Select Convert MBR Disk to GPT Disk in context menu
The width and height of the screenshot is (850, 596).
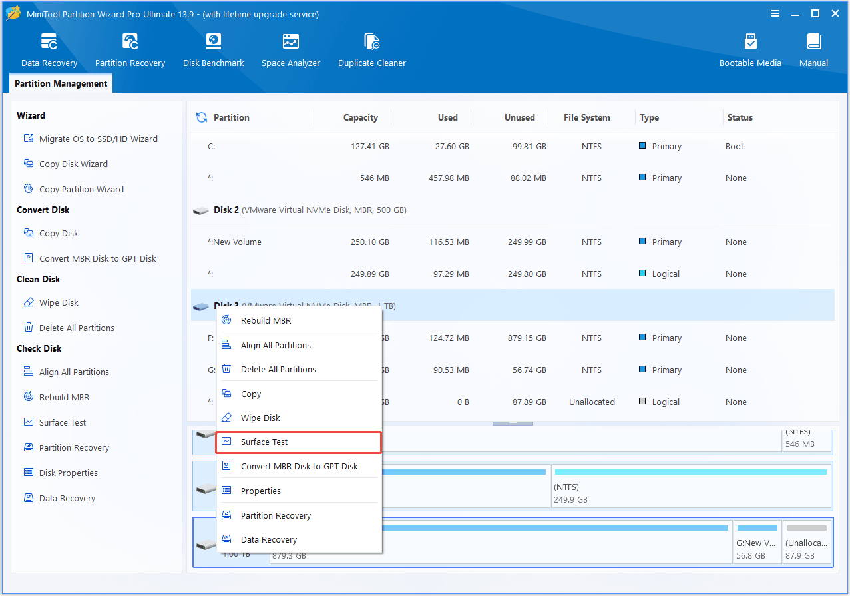(298, 466)
